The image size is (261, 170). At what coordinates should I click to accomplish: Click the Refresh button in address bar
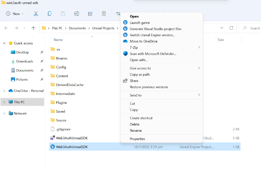[232, 28]
